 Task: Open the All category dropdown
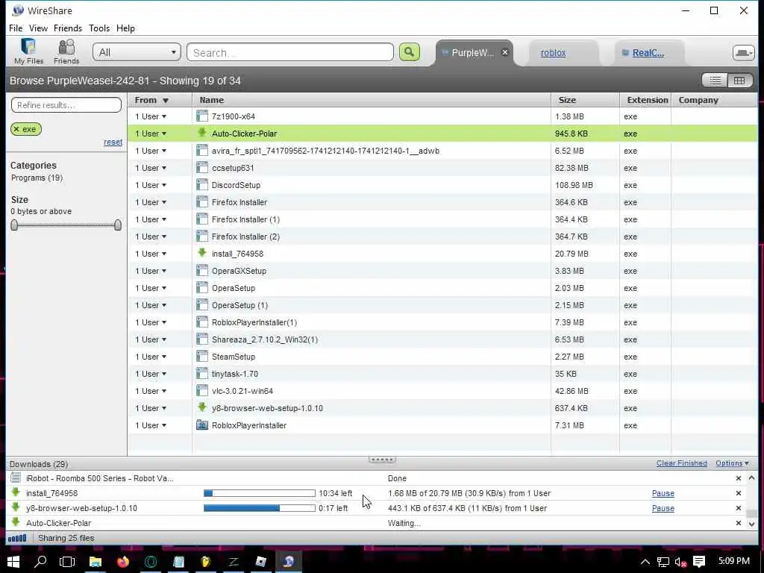[137, 52]
